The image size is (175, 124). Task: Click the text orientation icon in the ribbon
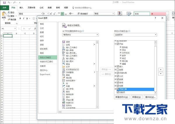click(x=71, y=14)
